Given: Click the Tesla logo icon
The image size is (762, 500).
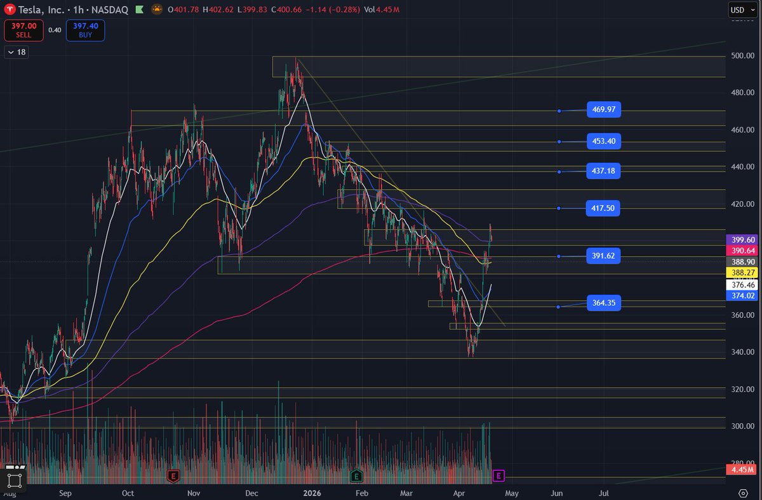Looking at the screenshot, I should point(11,10).
